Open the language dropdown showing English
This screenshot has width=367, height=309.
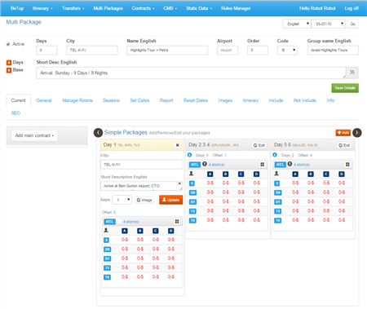tap(297, 24)
